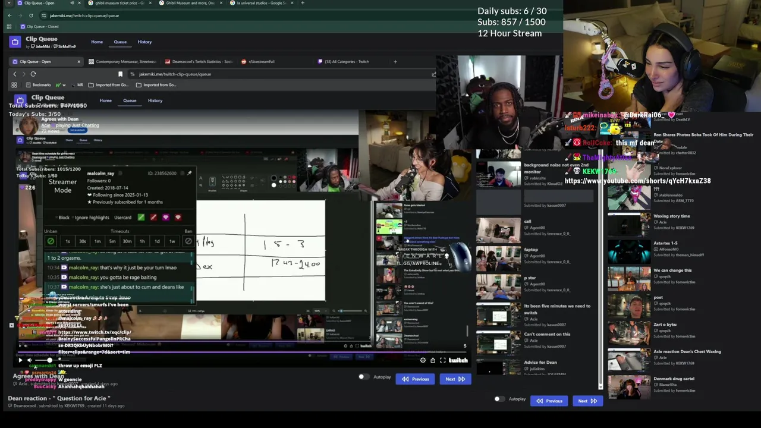Click bookmark icon in inner address bar
The width and height of the screenshot is (761, 428).
(x=120, y=74)
